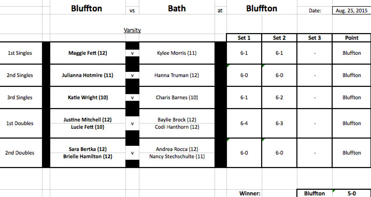This screenshot has height=197, width=371.
Task: Select the Hanna Truman (12) cell
Action: click(x=177, y=75)
